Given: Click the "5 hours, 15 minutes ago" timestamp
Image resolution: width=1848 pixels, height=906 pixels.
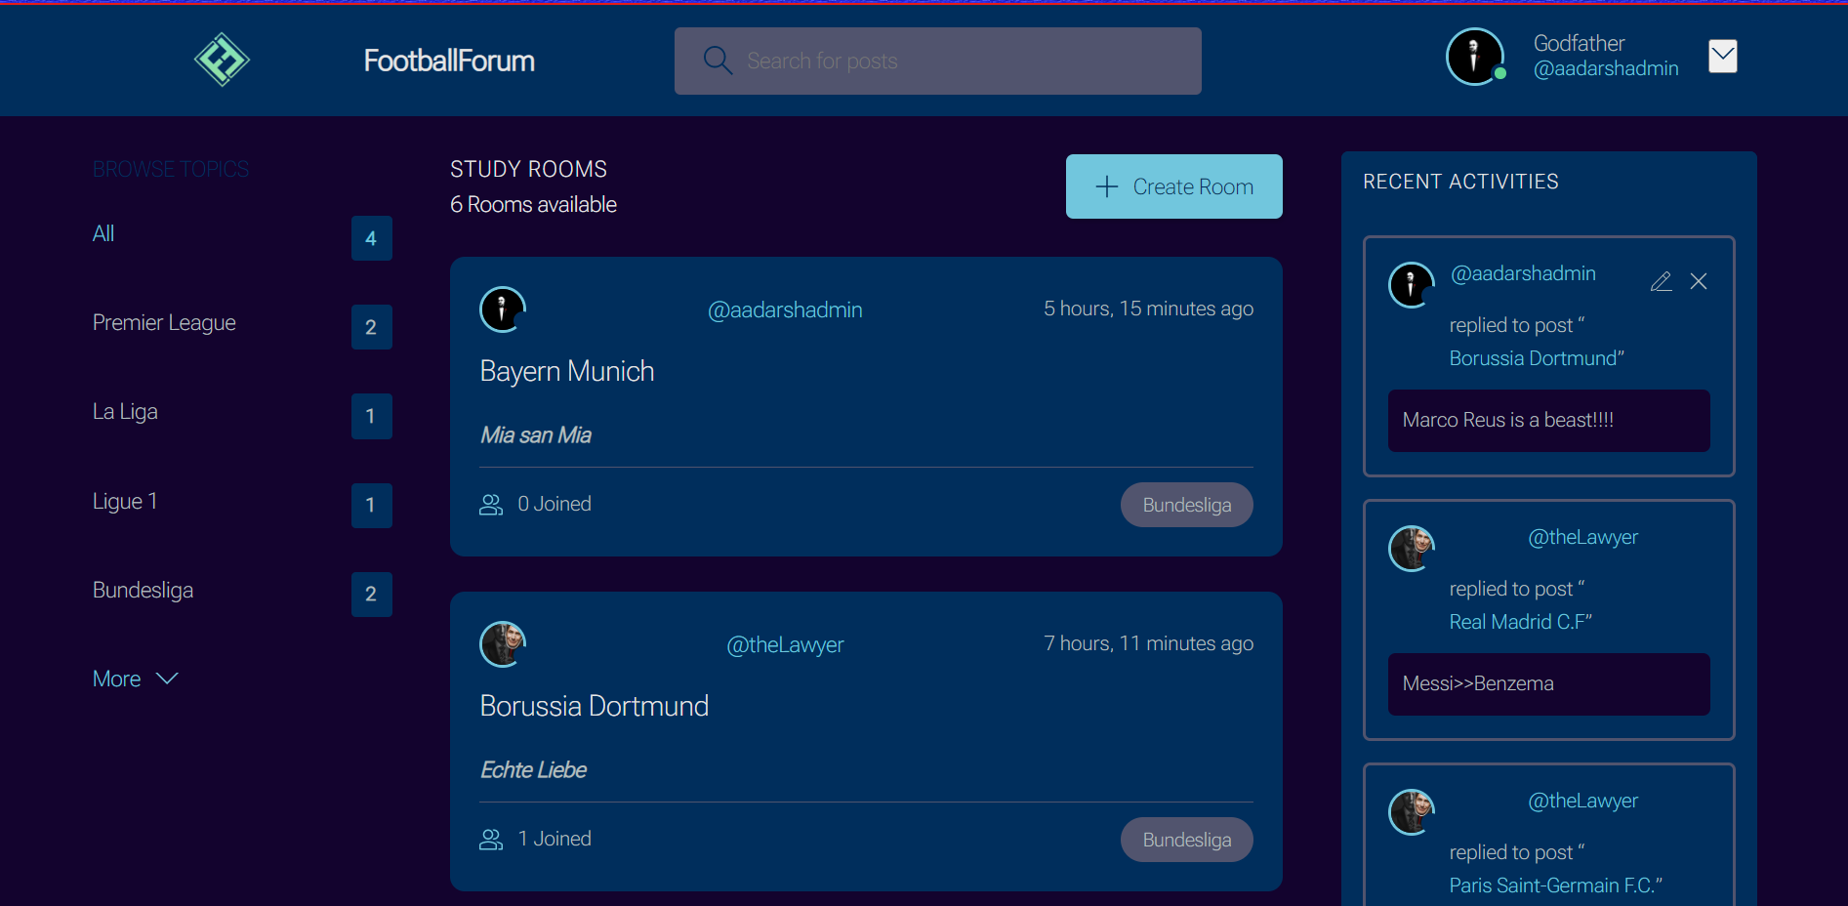Looking at the screenshot, I should [x=1148, y=309].
